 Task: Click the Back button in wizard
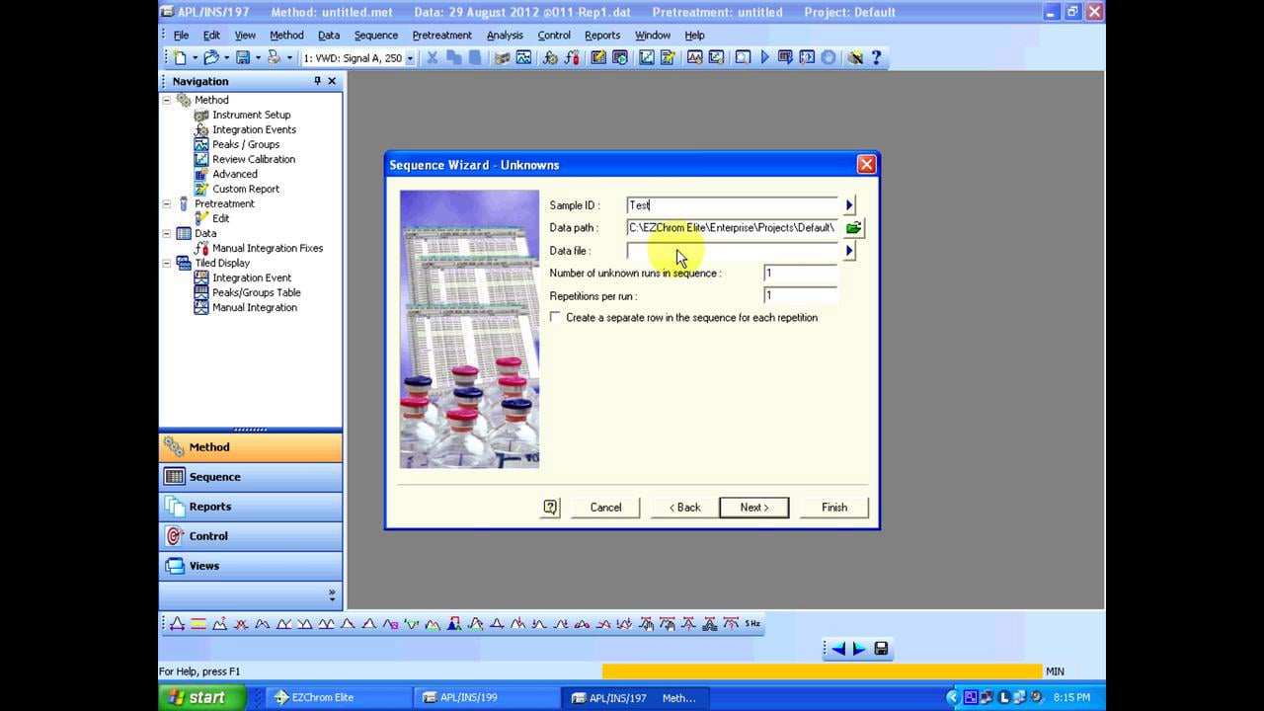pyautogui.click(x=684, y=508)
